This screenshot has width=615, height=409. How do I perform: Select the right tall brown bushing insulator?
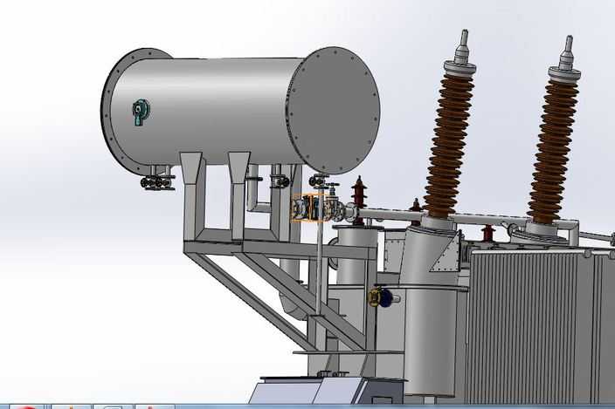click(554, 151)
